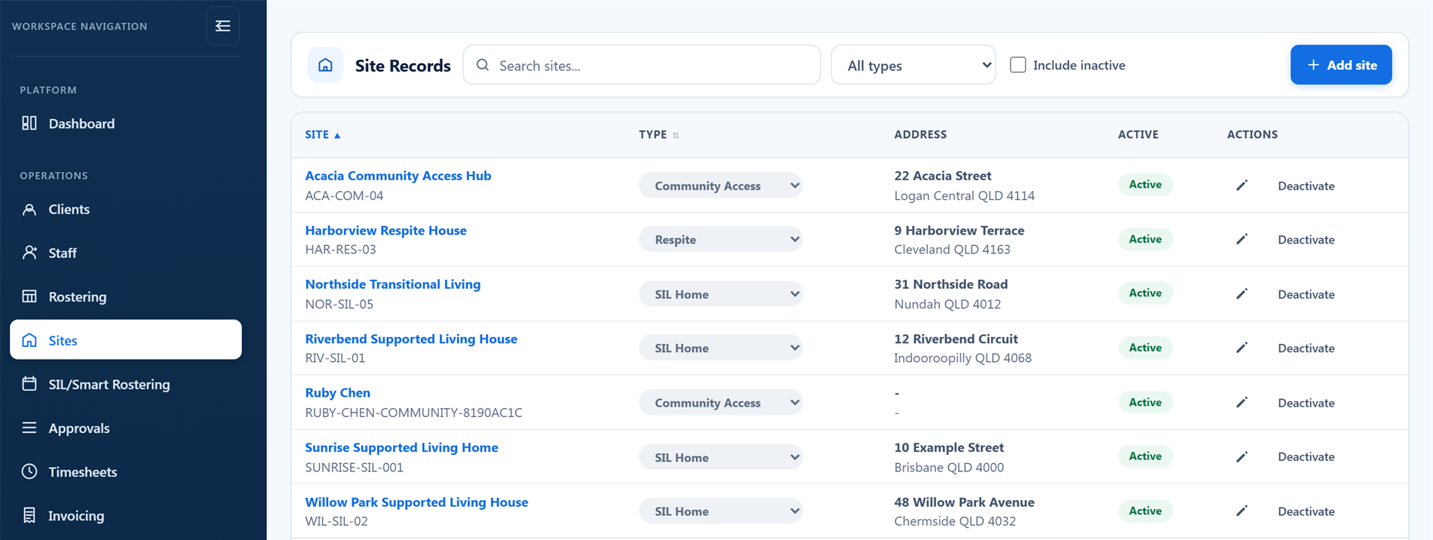Edit Harborview Respite House with pencil icon
Screen dimensions: 1433x540
pos(1241,239)
